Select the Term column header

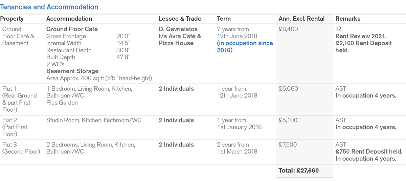(224, 19)
